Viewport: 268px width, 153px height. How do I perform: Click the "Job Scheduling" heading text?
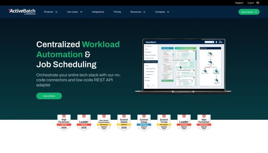tap(66, 64)
